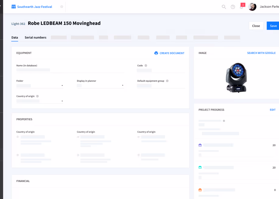Viewport: 279px width, 199px height.
Task: Open search with magnifier icon
Action: tap(224, 7)
